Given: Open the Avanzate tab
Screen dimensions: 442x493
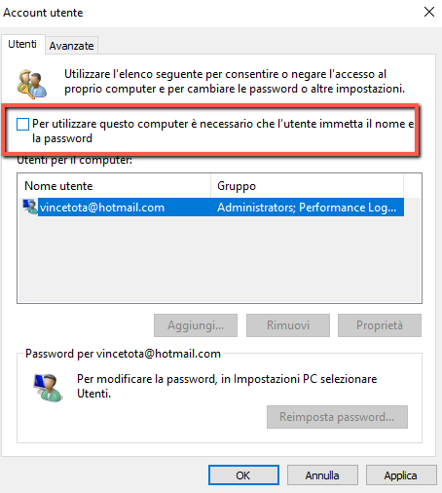Looking at the screenshot, I should click(71, 46).
